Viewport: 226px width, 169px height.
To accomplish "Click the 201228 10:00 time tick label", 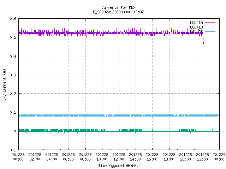I will (102, 157).
